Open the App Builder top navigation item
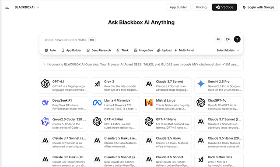 (178, 7)
